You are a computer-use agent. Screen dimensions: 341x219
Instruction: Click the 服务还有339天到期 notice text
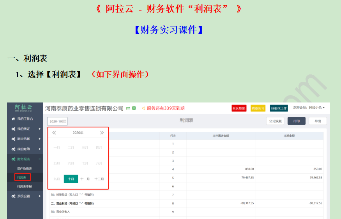click(x=166, y=108)
